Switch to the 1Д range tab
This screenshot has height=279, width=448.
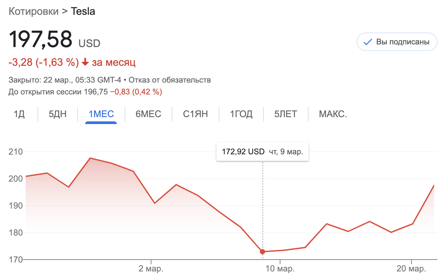(19, 114)
